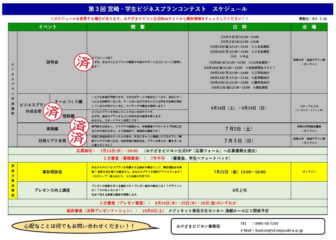
Task: Click the 'プレゼン力向上講座' event cell
Action: (52, 190)
